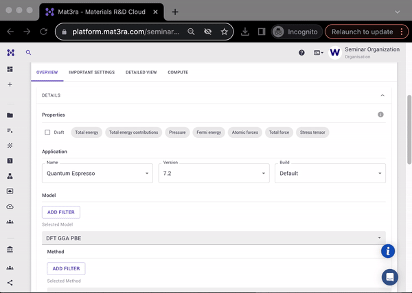Open the Build Default dropdown

point(330,174)
